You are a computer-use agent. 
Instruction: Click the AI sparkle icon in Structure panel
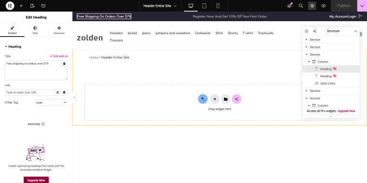tap(314, 31)
